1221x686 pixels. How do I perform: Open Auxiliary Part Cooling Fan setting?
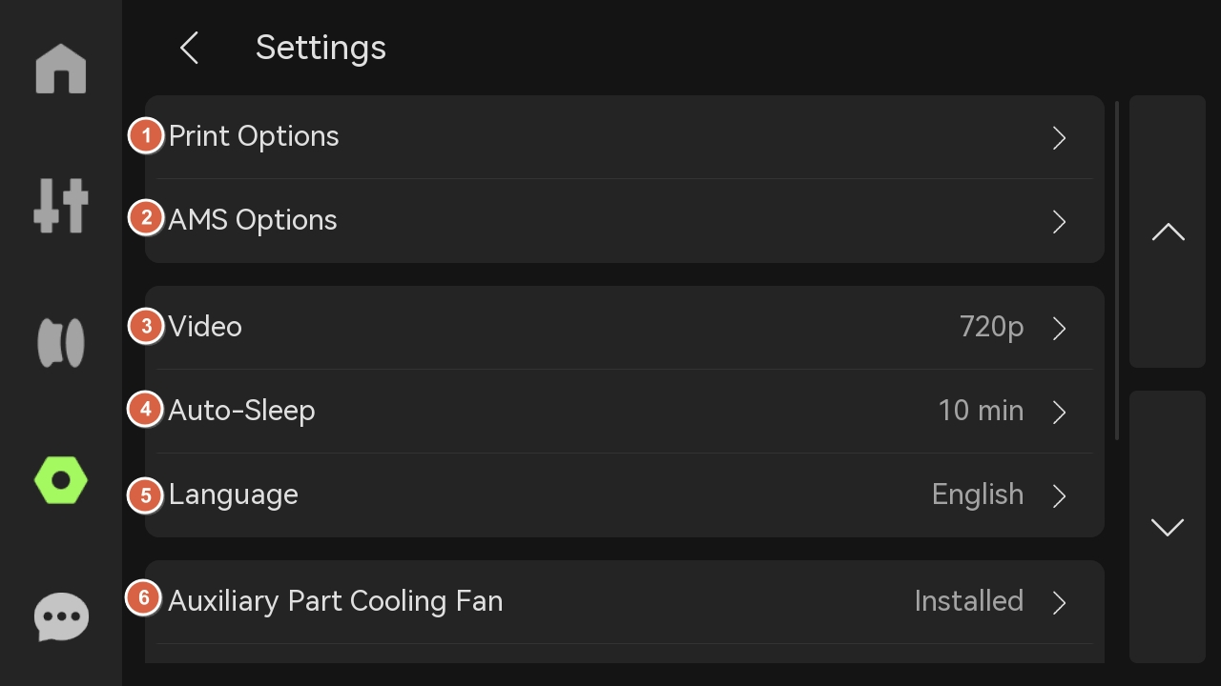coord(336,601)
